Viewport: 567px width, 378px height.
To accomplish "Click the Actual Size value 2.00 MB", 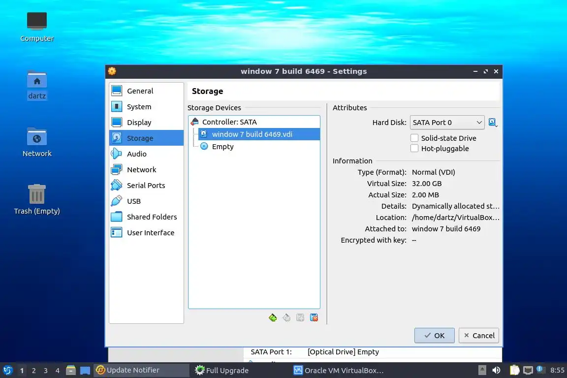I will coord(425,194).
